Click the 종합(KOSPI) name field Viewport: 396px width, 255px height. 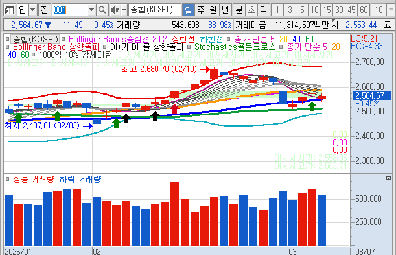click(x=154, y=10)
